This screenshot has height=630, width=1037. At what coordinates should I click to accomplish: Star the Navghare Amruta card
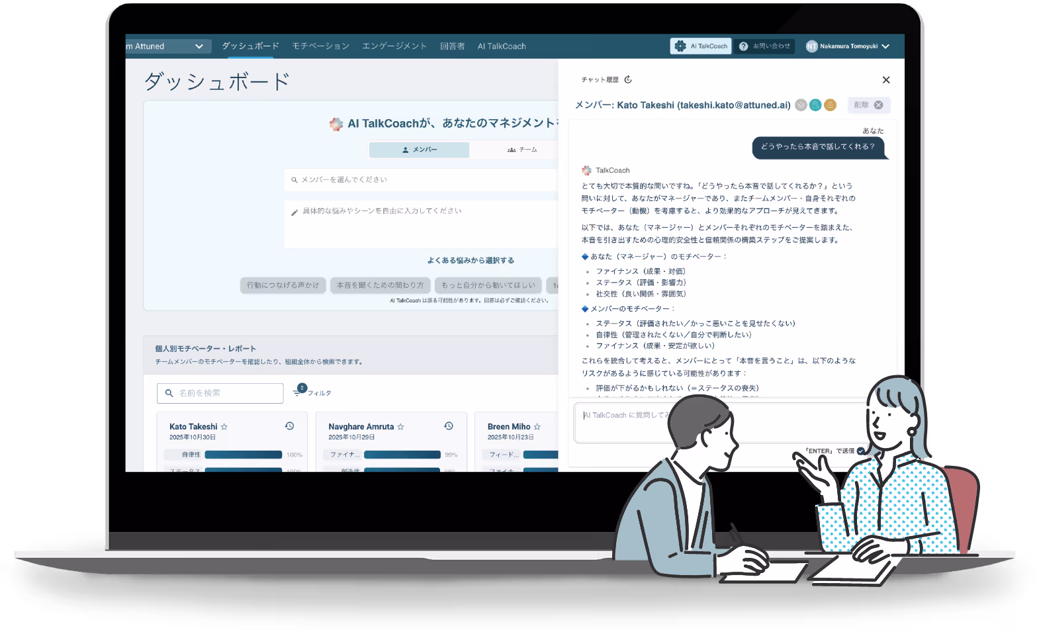[x=400, y=426]
